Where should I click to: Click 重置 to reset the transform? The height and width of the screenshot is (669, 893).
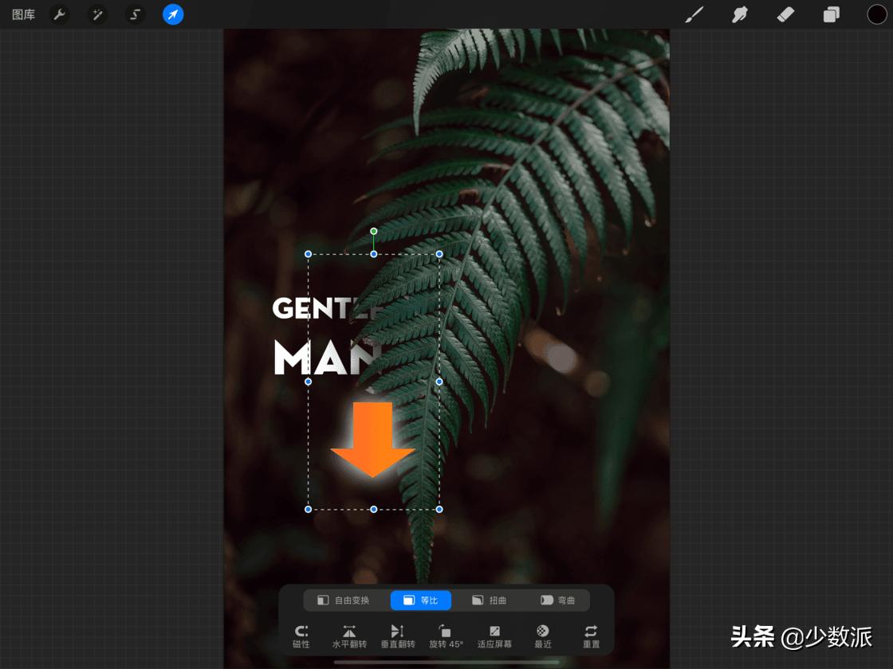tap(591, 636)
